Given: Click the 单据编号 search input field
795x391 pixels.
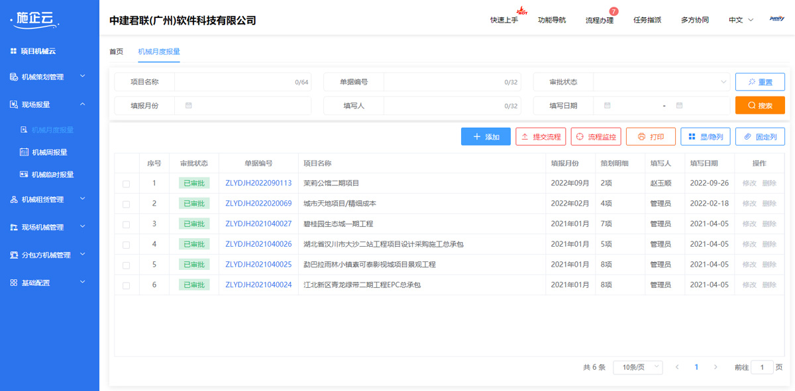Looking at the screenshot, I should (x=452, y=82).
